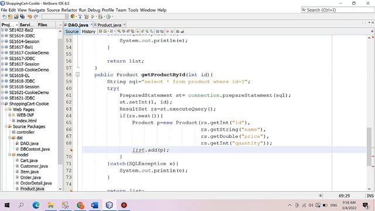The height and width of the screenshot is (211, 375).
Task: Select the Source view button
Action: 71,31
